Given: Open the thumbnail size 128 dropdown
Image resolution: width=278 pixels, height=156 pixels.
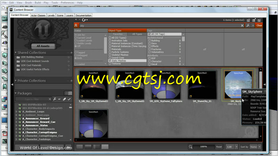Looking at the screenshot, I should pos(236,147).
